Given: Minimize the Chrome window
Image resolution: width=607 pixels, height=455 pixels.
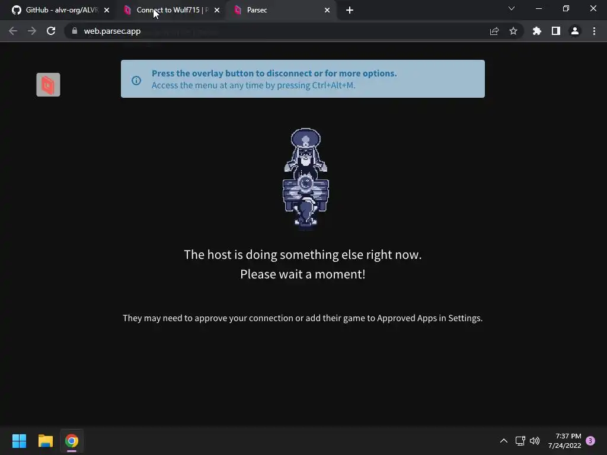Looking at the screenshot, I should [538, 8].
